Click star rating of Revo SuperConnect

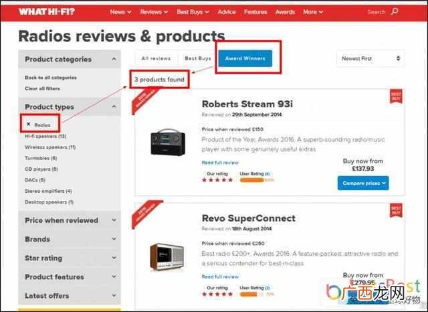pyautogui.click(x=217, y=294)
